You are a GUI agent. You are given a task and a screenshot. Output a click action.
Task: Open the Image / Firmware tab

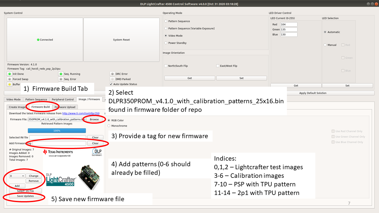click(89, 99)
